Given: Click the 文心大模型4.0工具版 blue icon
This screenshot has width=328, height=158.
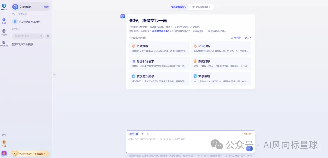Looking at the screenshot, I should (15, 22).
